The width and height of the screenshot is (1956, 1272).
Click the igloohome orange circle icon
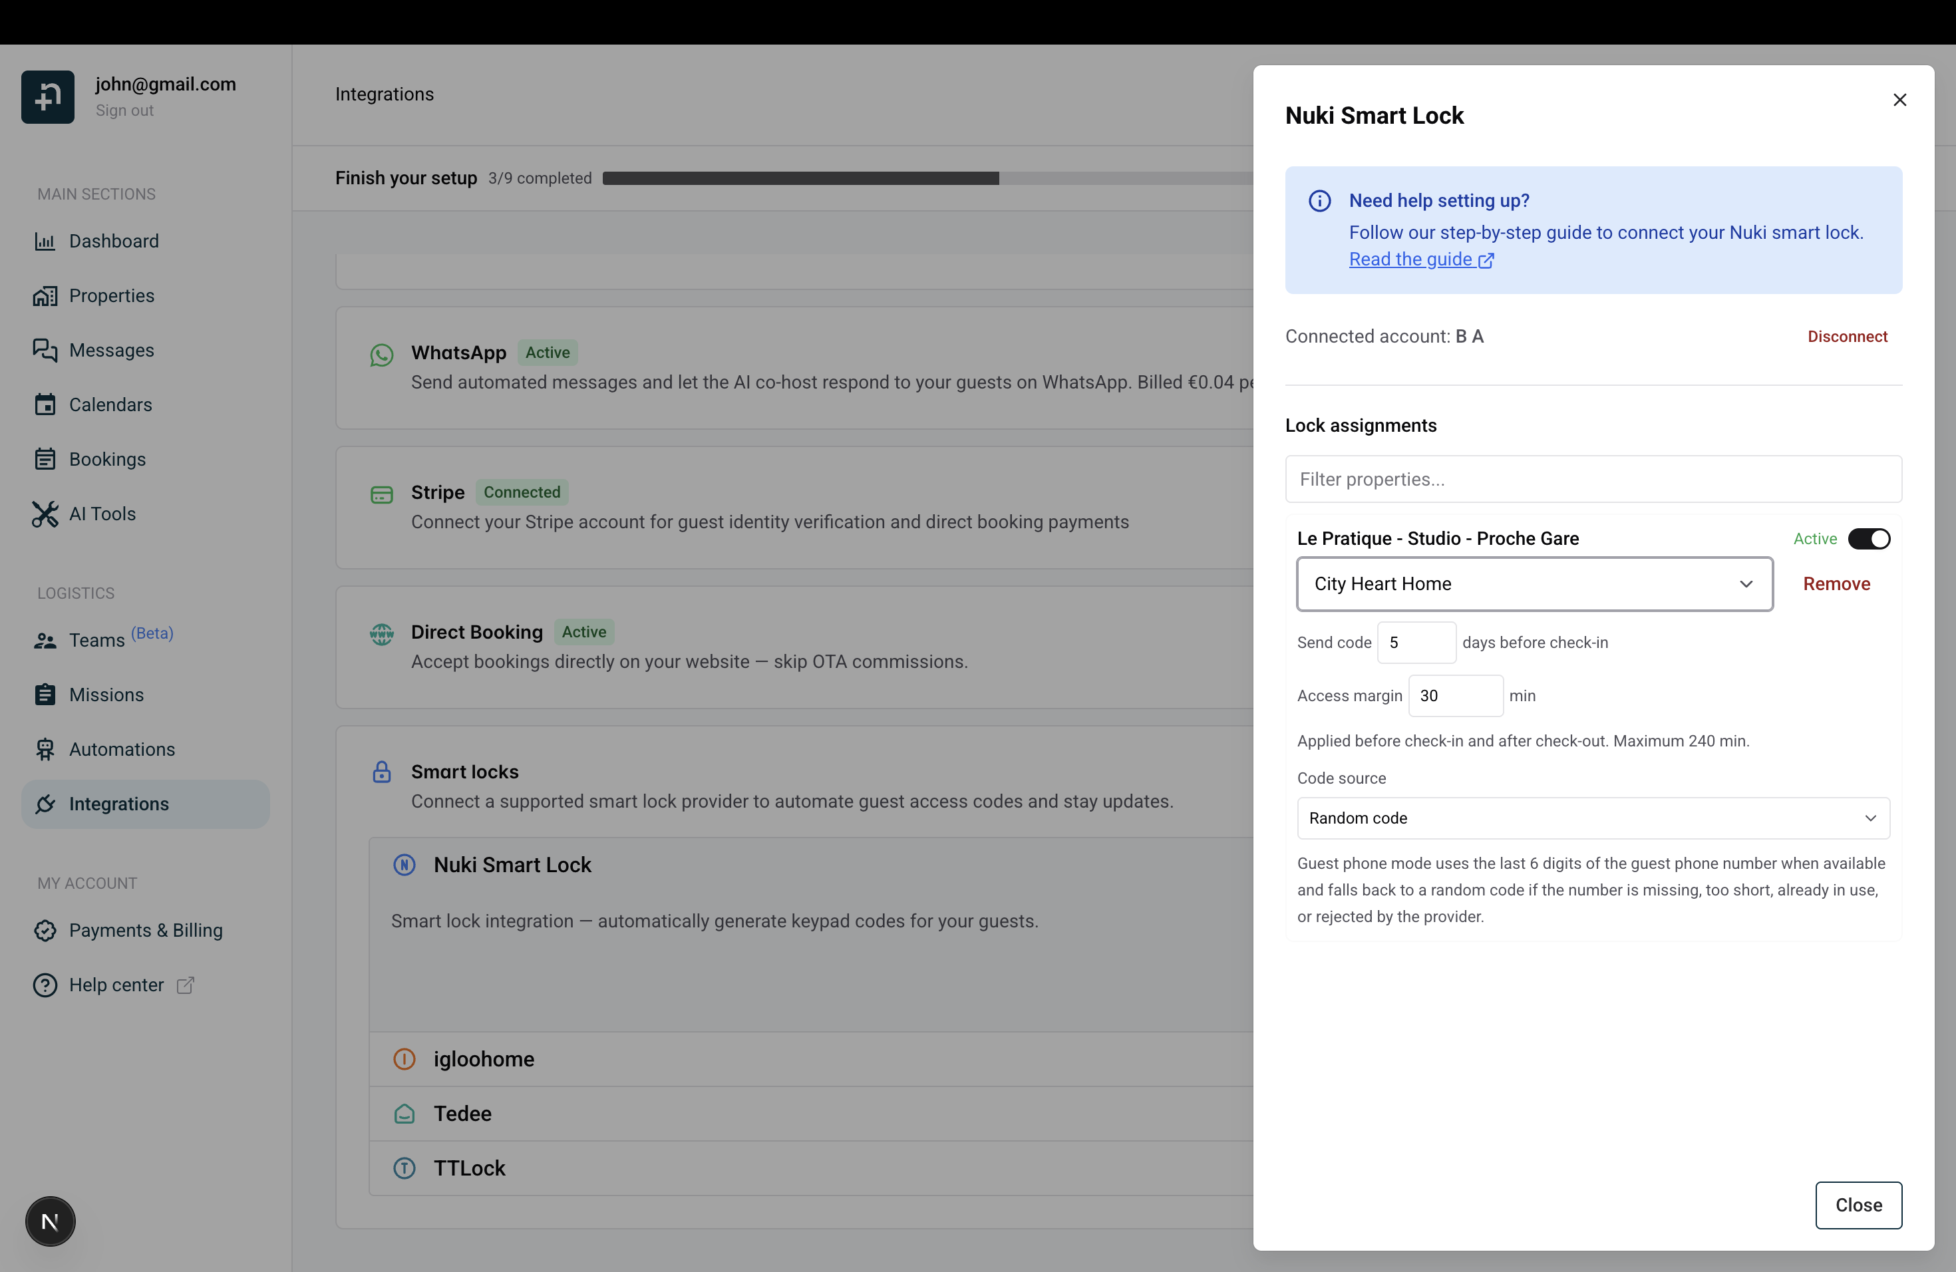point(405,1059)
